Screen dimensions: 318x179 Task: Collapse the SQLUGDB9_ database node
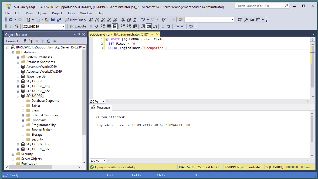[18, 96]
